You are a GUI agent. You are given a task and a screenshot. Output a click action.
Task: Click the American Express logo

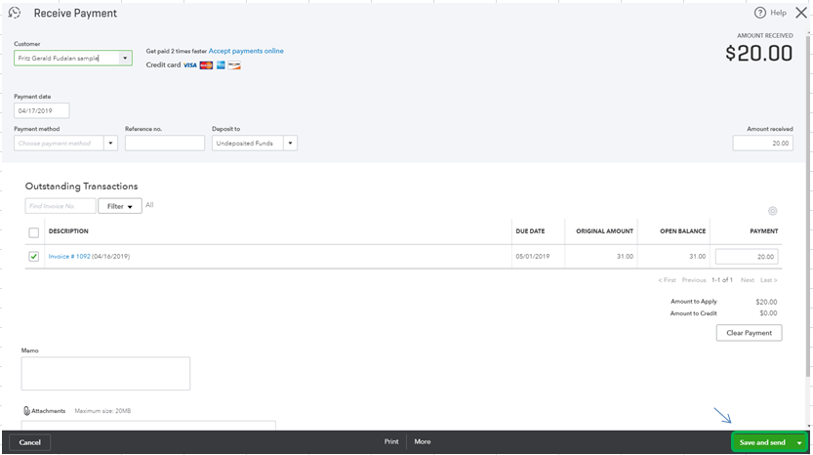coord(221,65)
